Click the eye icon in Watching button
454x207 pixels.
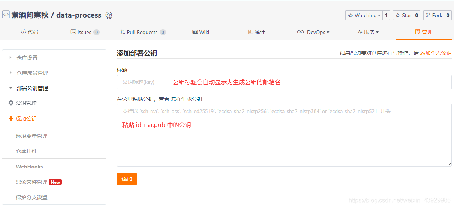[x=351, y=15]
